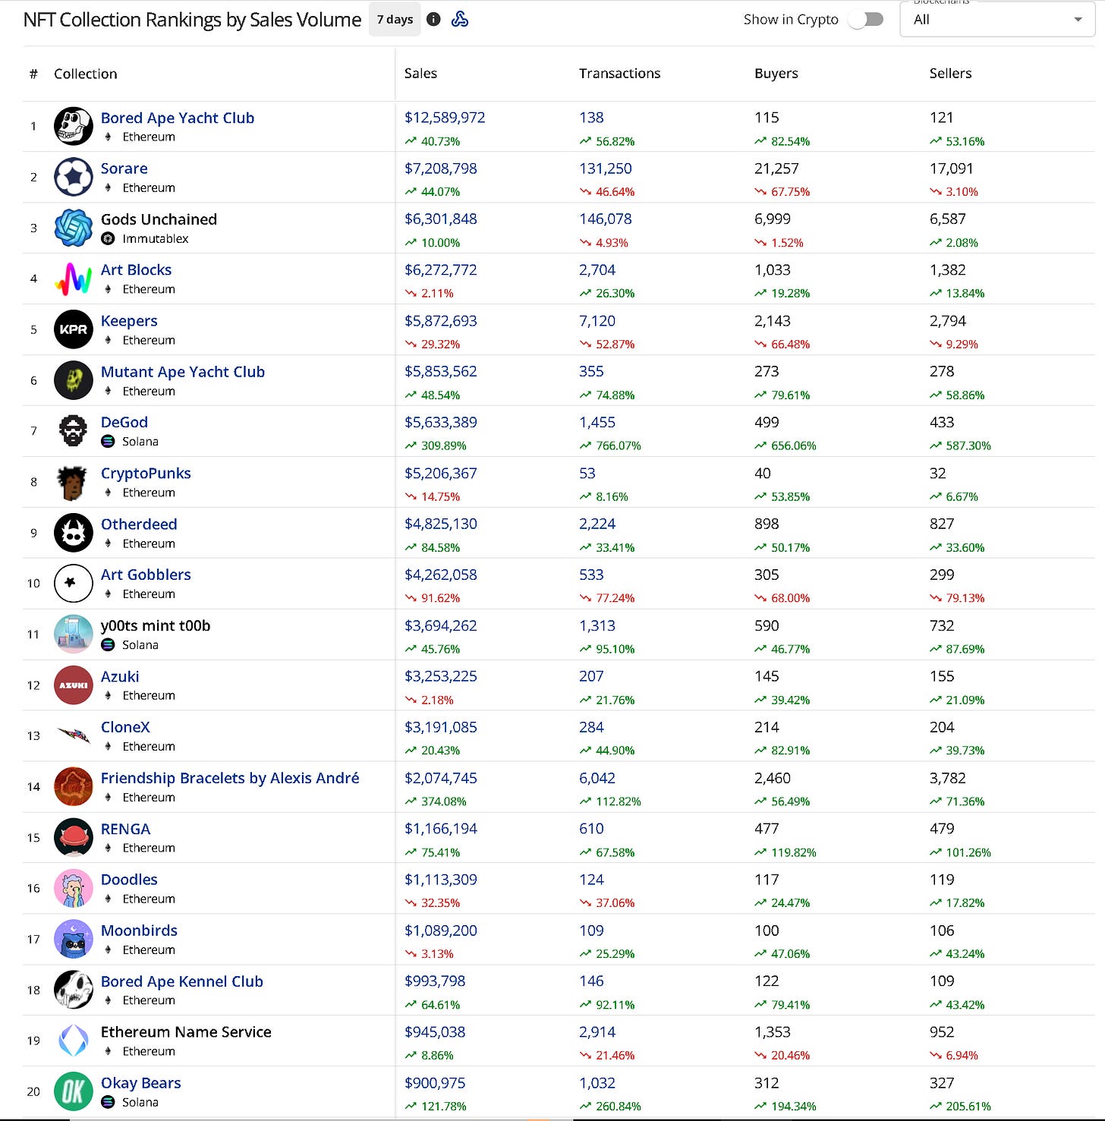This screenshot has height=1121, width=1105.
Task: Click the Bored Ape Kennel Club logo
Action: [74, 990]
